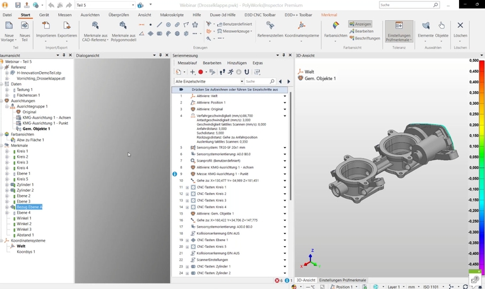485x289 pixels.
Task: Click the Objekte selection hand icon
Action: 441,25
